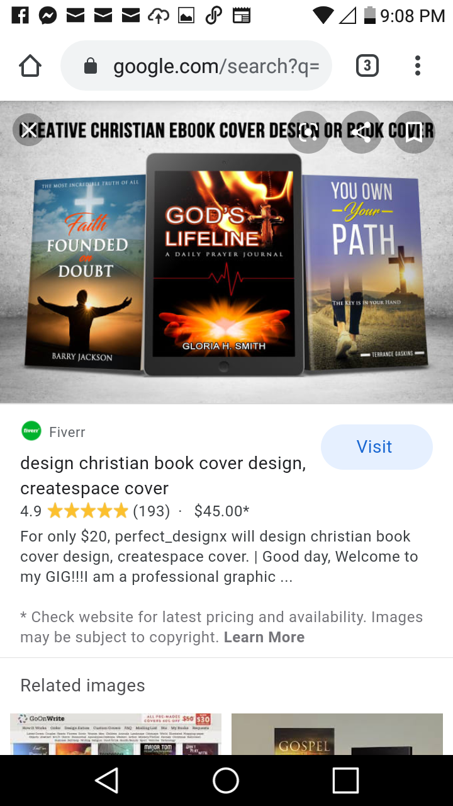Tap the Fiverr source name
The width and height of the screenshot is (453, 806).
(x=67, y=432)
